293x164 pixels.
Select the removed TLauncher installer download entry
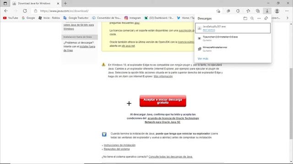pyautogui.click(x=233, y=38)
